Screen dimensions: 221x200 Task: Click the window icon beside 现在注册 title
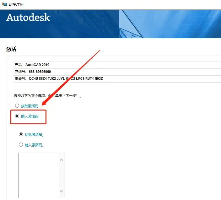pos(4,4)
